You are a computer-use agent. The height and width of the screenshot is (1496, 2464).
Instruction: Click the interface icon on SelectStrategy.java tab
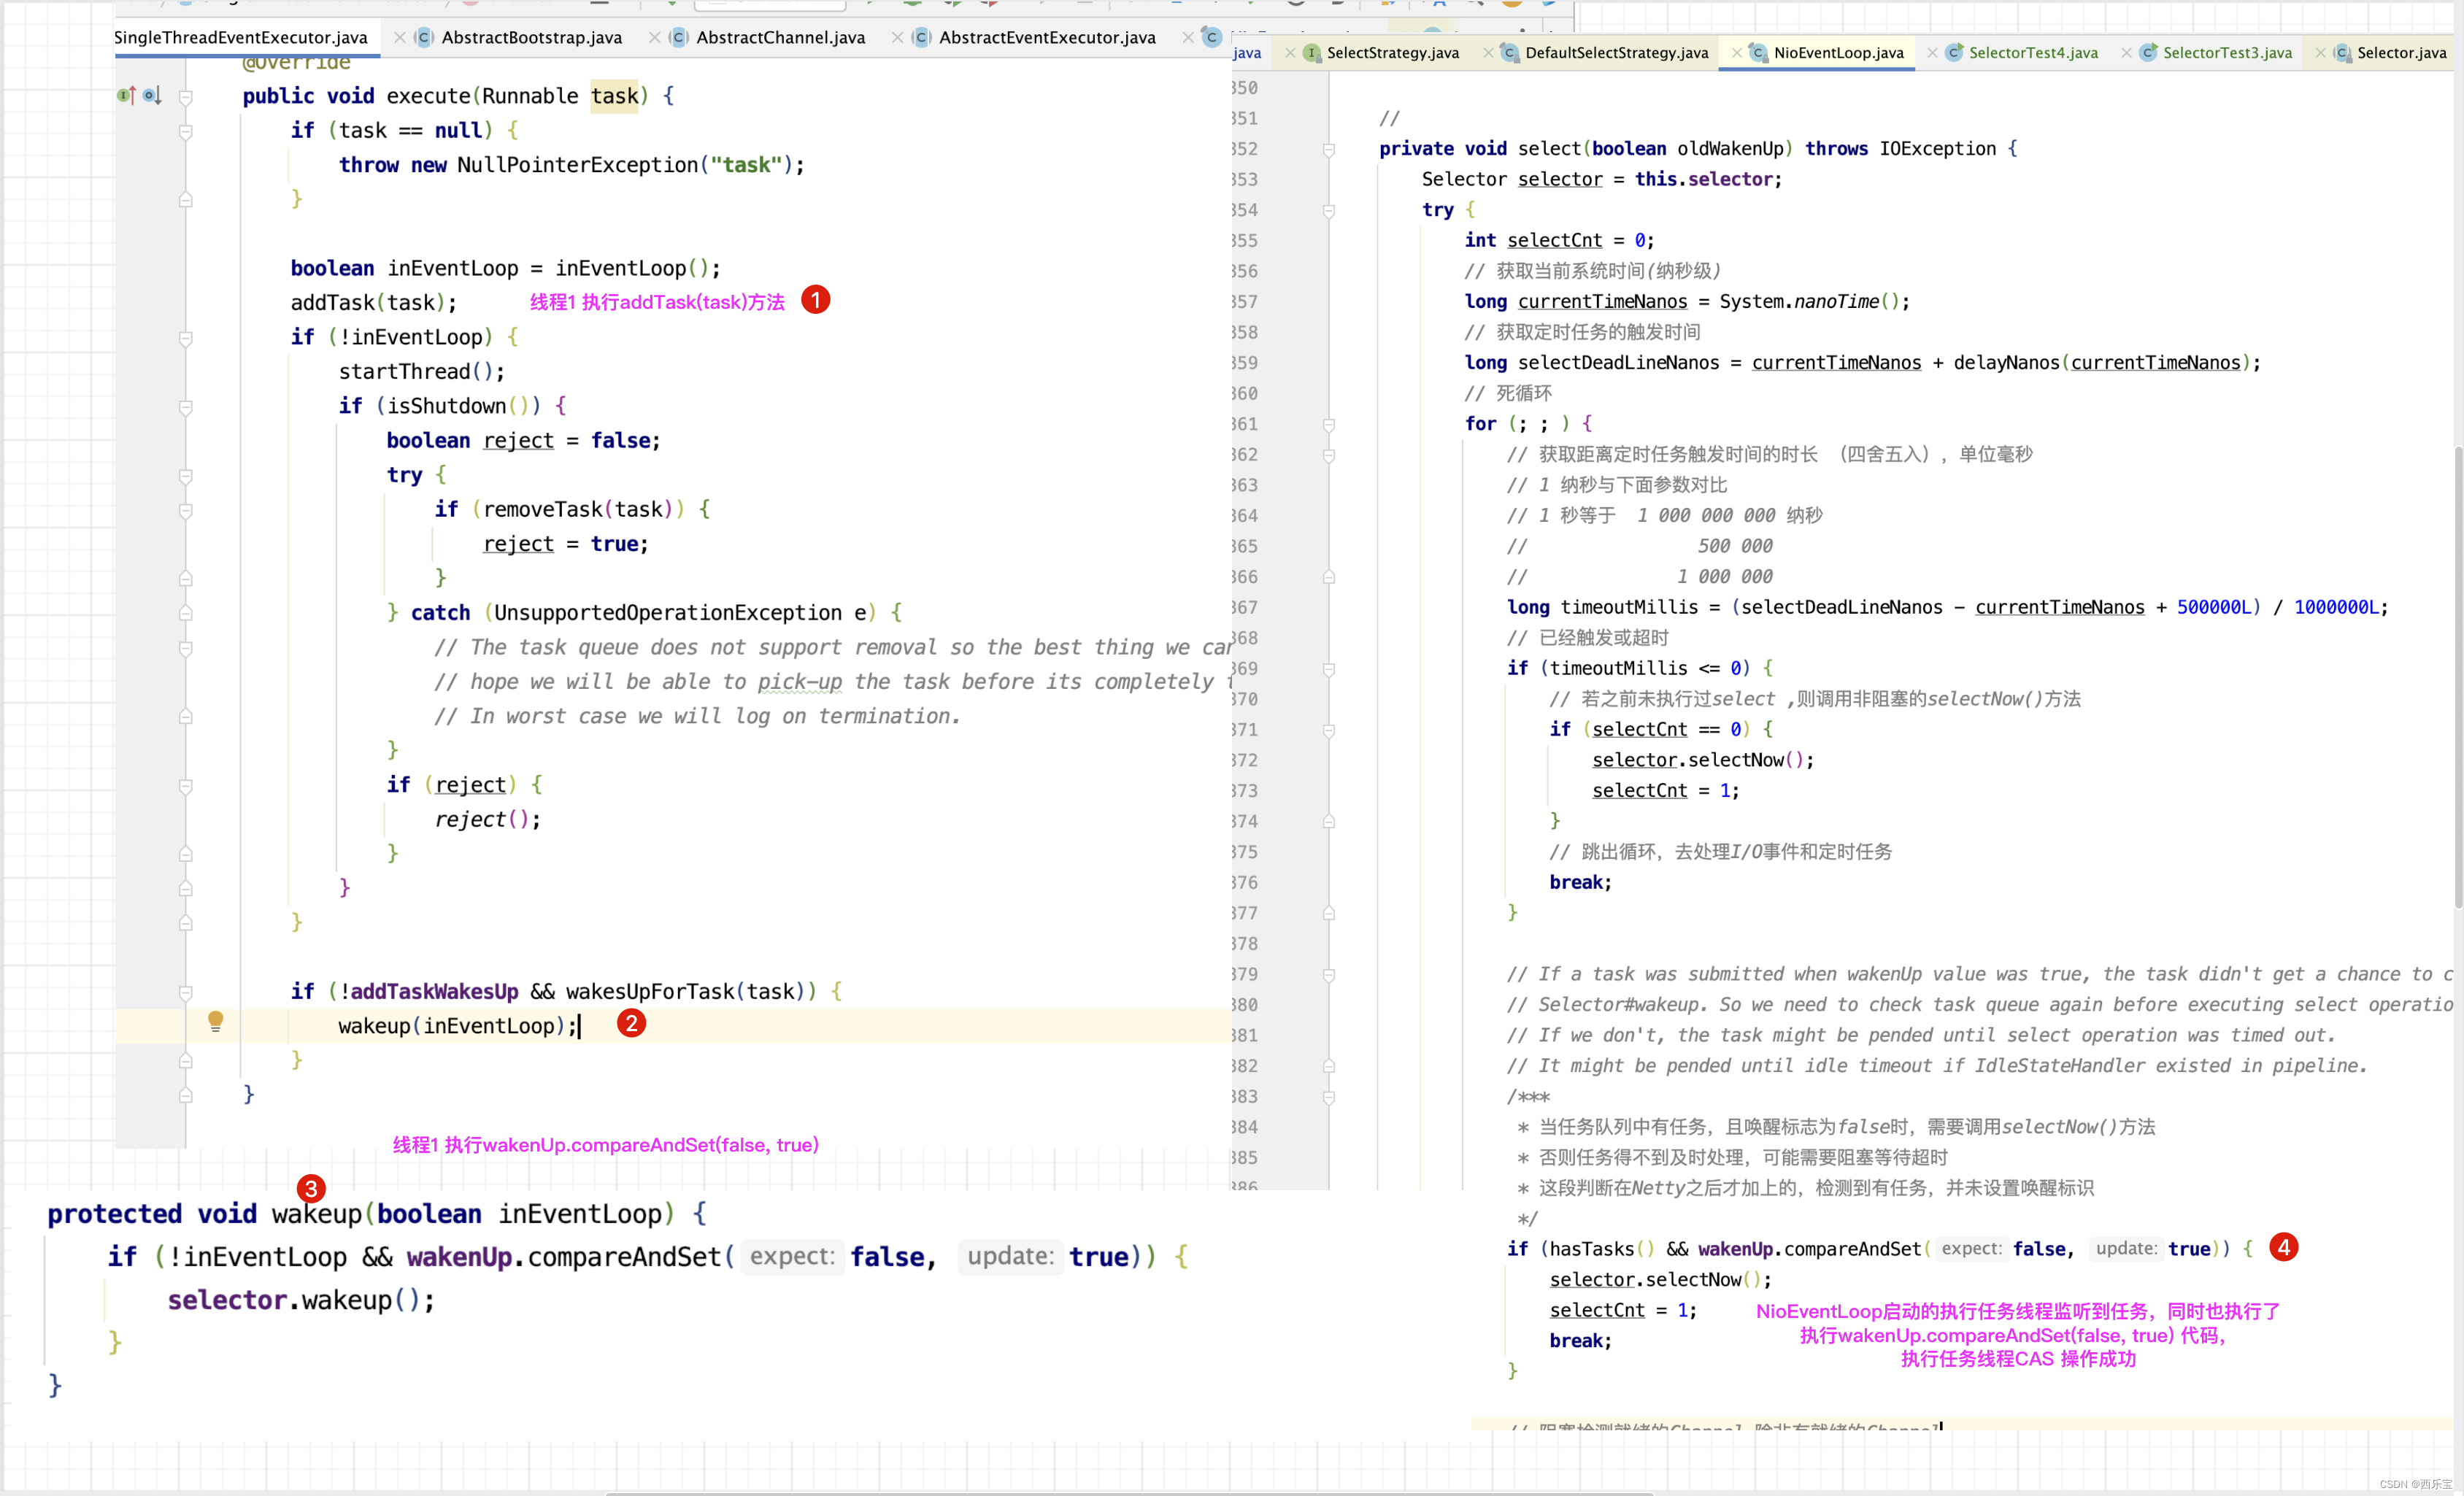tap(1311, 53)
